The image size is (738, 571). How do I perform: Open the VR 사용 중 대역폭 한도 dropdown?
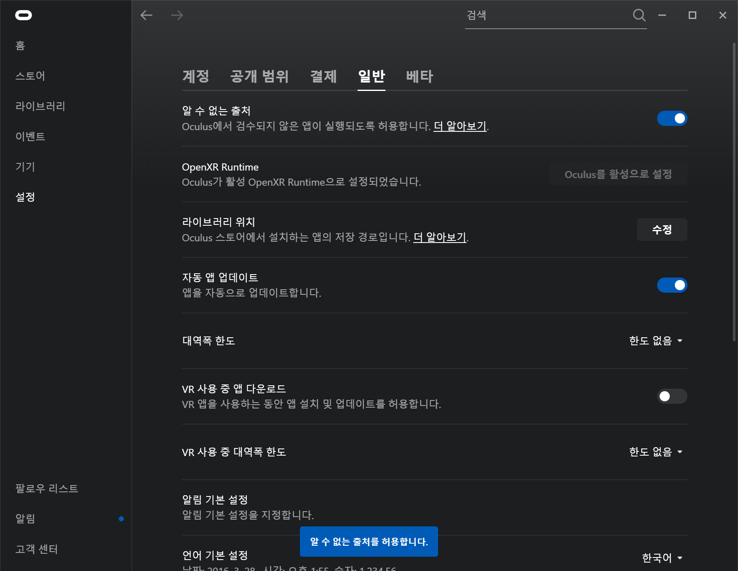coord(656,452)
